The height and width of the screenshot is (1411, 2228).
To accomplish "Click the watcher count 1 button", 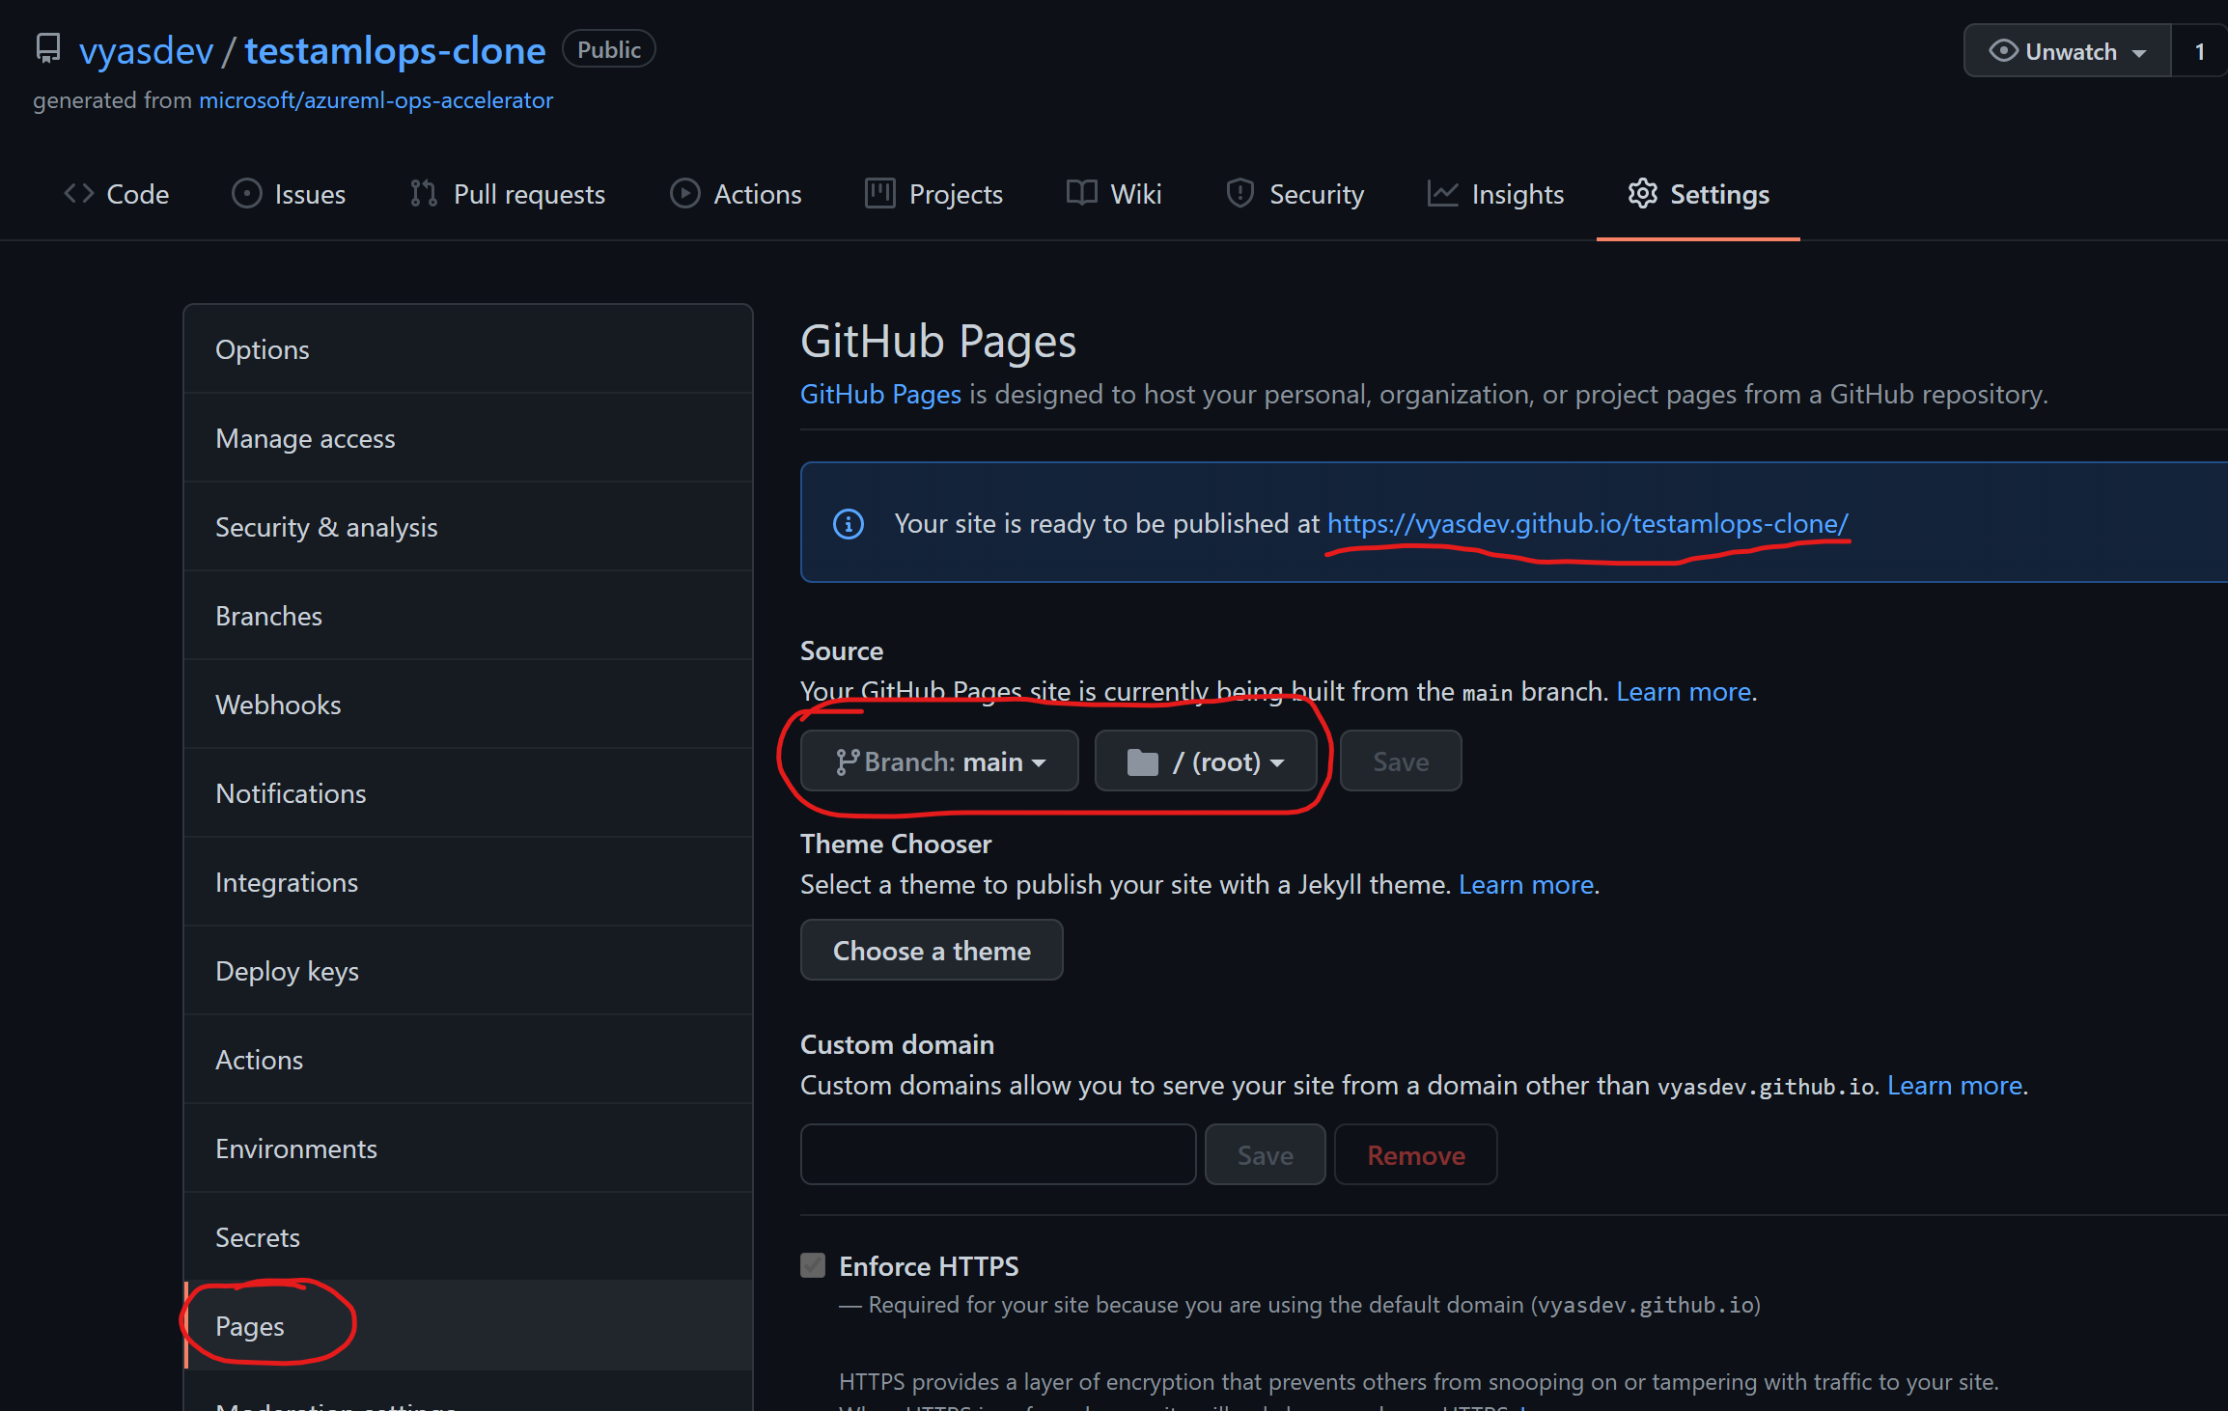I will (x=2200, y=51).
